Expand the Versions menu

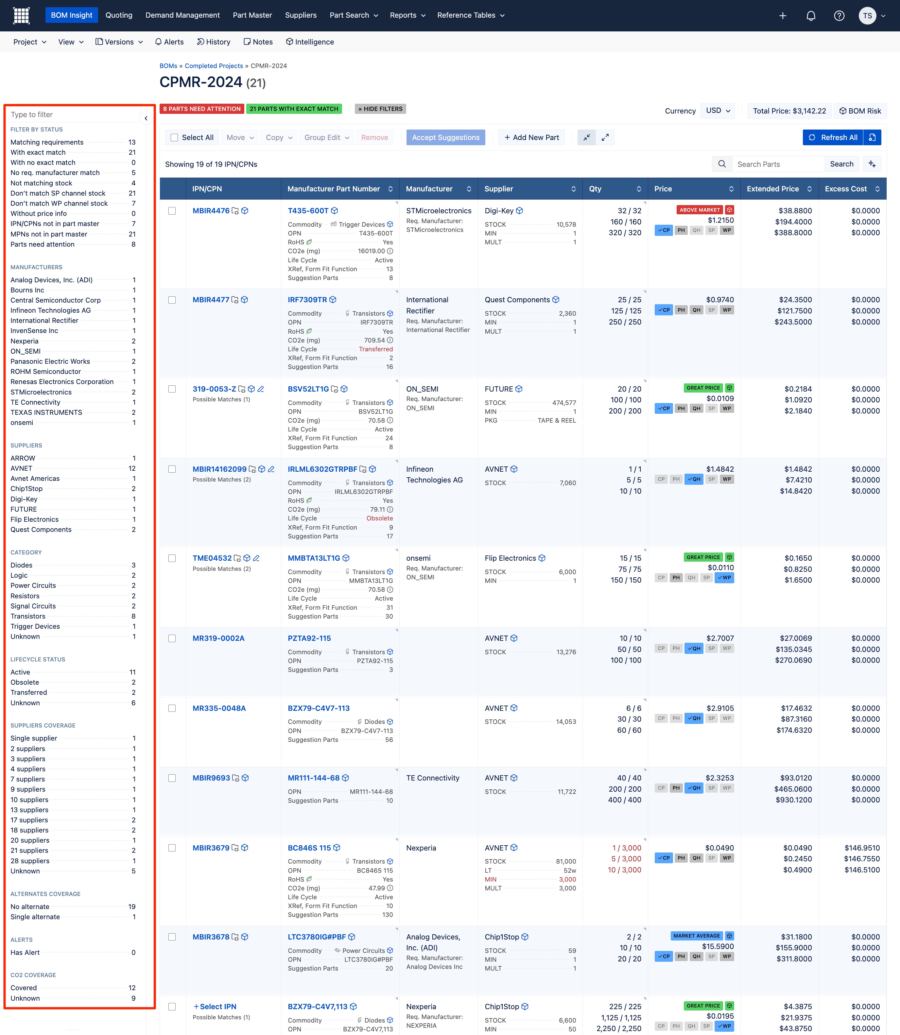click(119, 42)
